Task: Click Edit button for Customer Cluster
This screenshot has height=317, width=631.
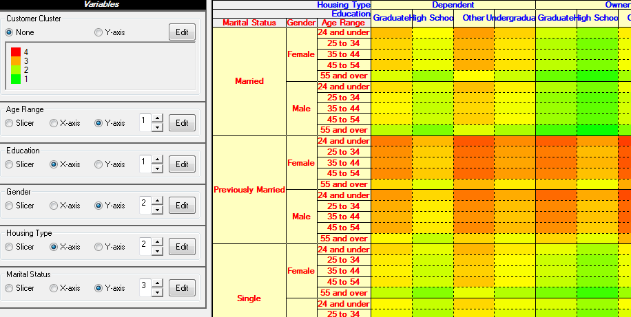Action: click(182, 32)
